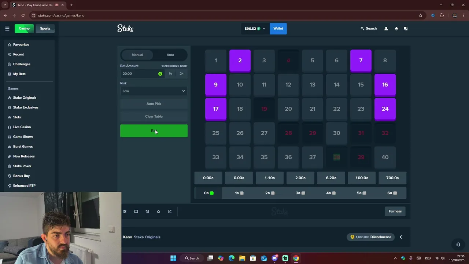Open browser tab search dropdown

point(5,5)
